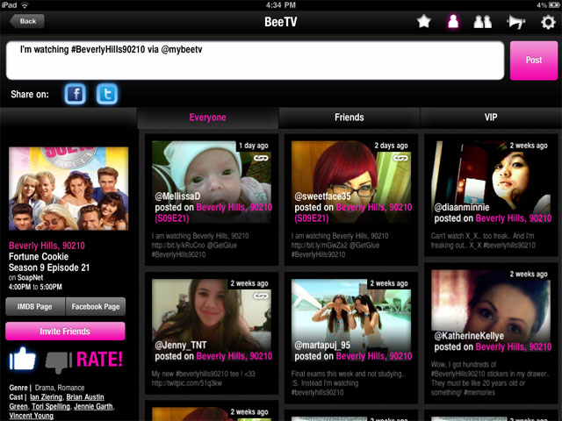Click 4:34 PM clock in status bar

281,5
